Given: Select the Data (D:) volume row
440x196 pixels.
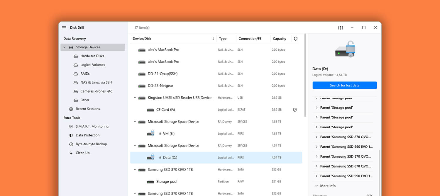Looking at the screenshot, I should coord(205,157).
